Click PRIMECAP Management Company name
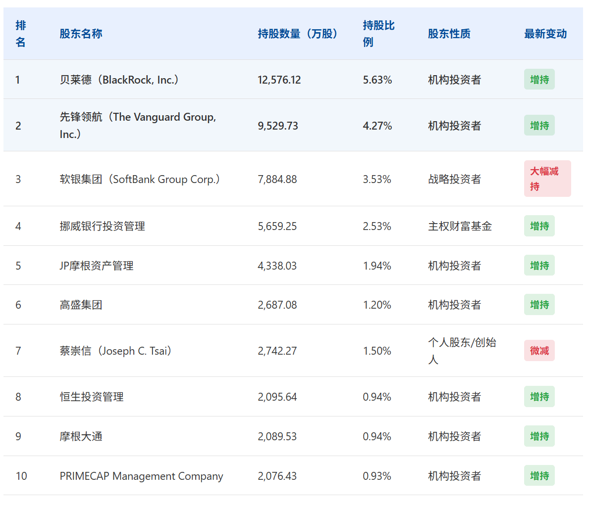Image resolution: width=589 pixels, height=508 pixels. tap(141, 476)
